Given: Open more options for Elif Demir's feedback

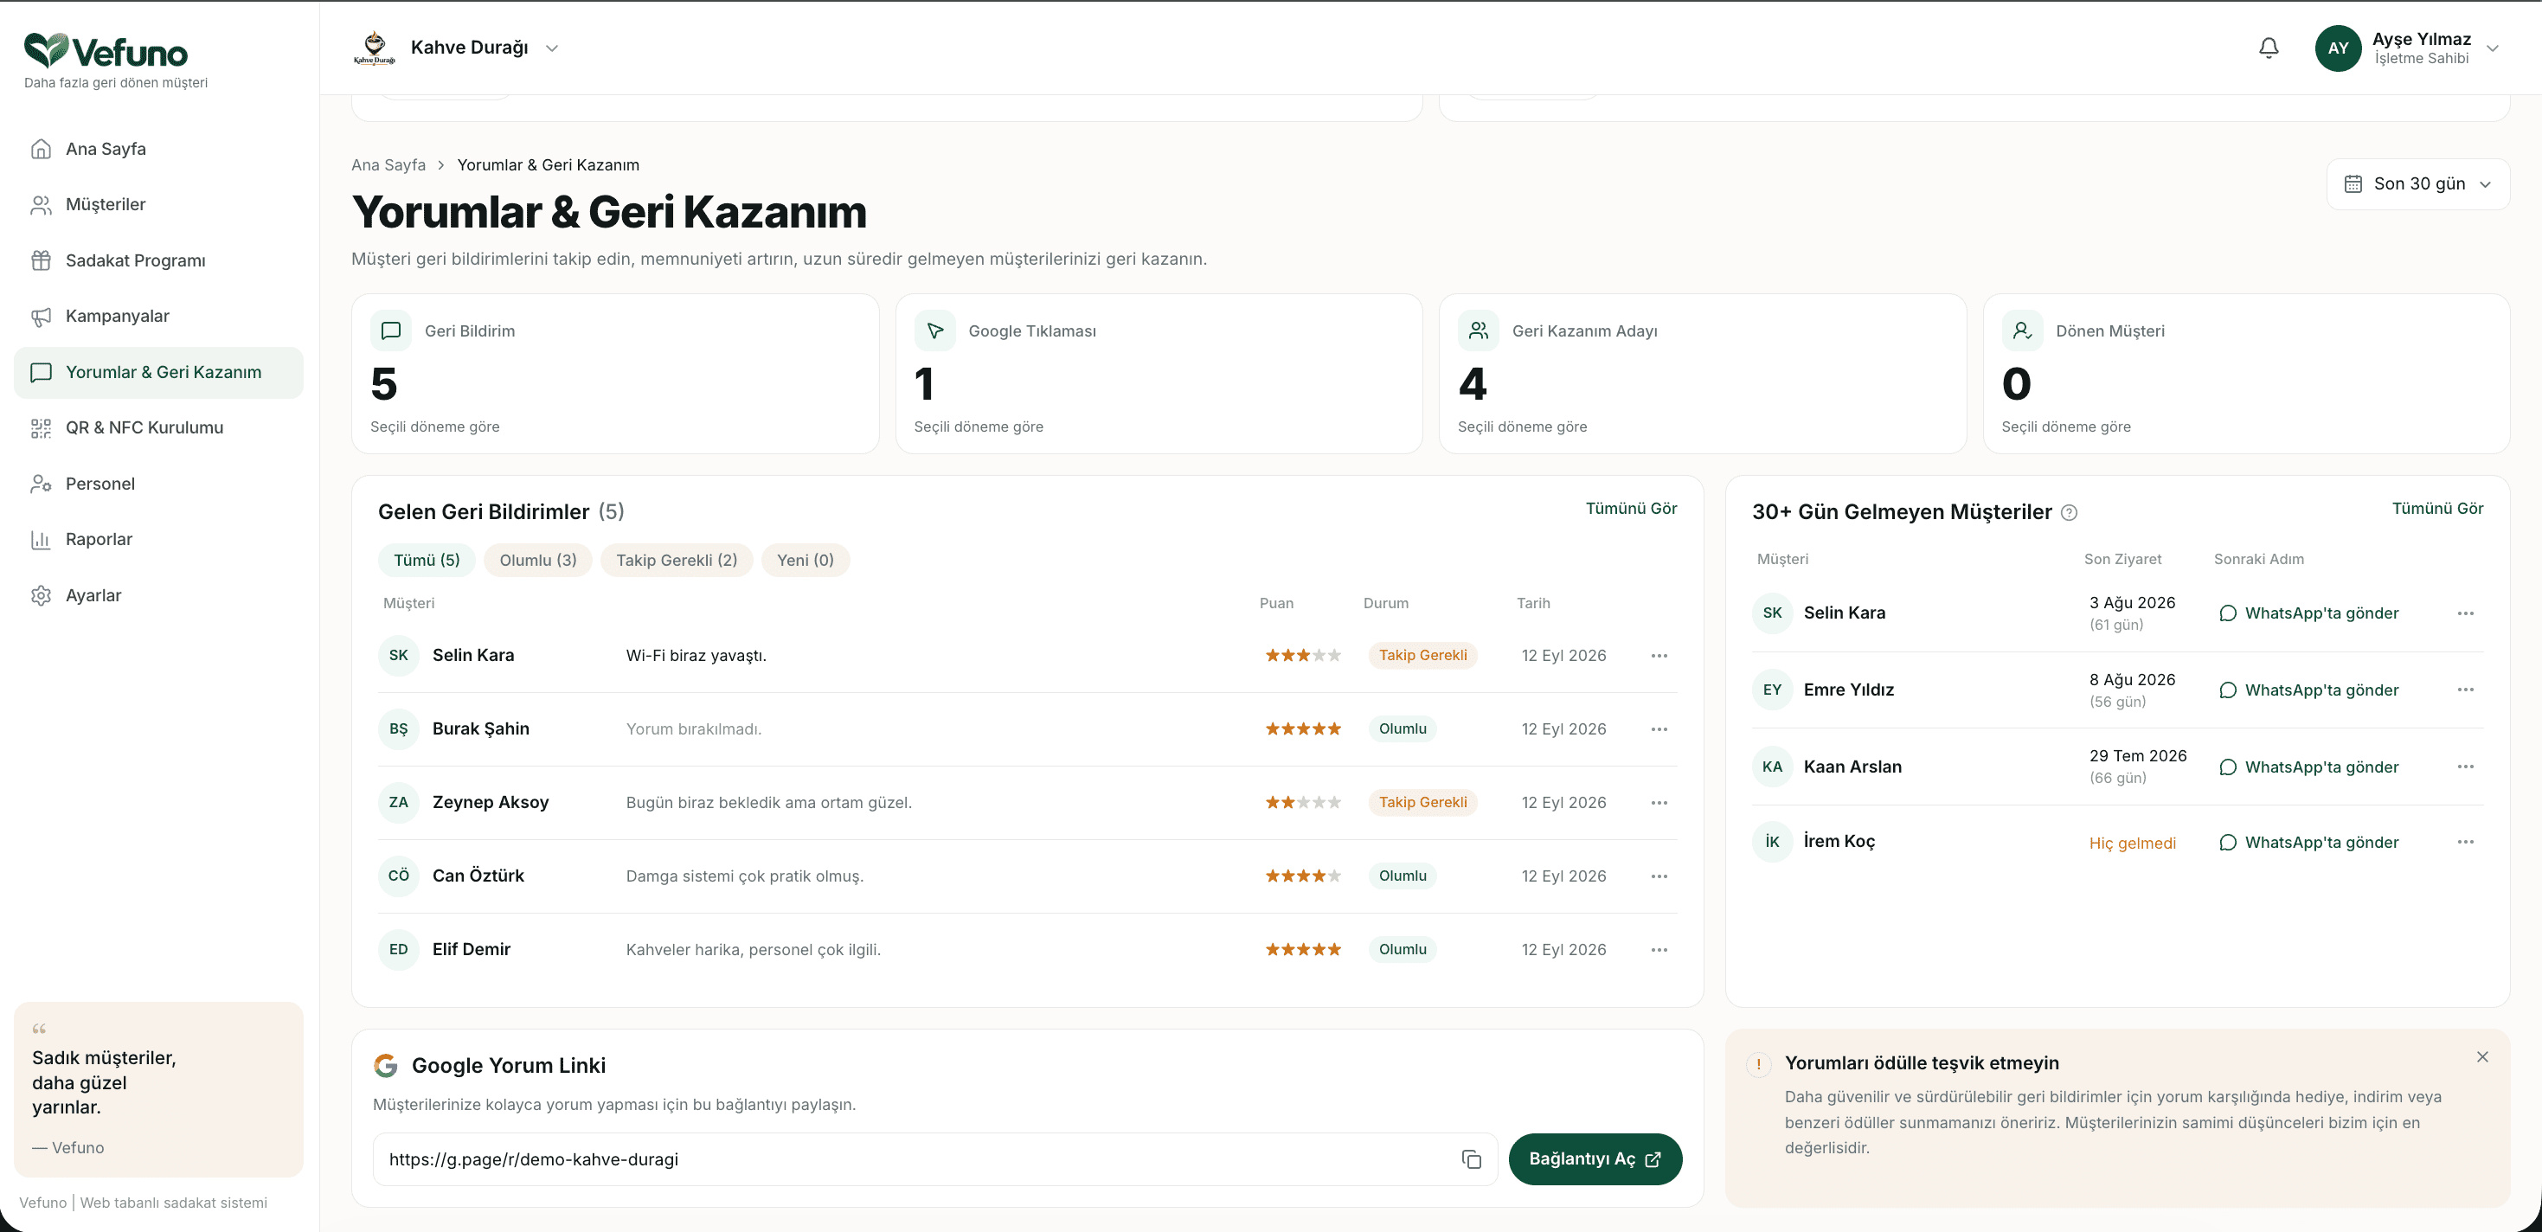Looking at the screenshot, I should pos(1659,950).
